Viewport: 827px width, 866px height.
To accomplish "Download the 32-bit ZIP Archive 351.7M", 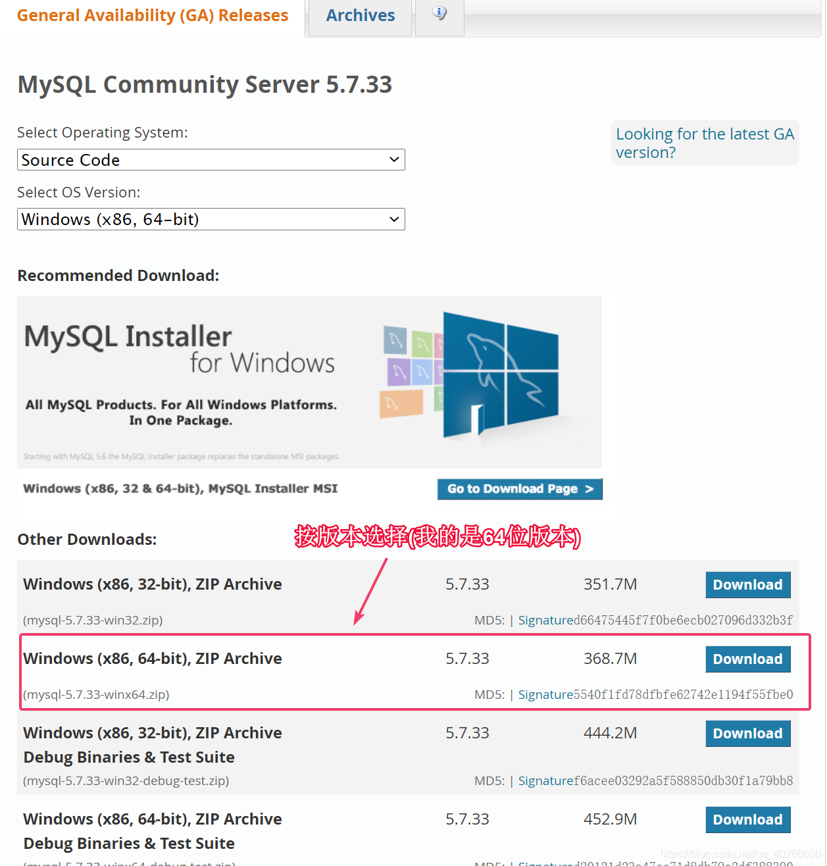I will (747, 584).
